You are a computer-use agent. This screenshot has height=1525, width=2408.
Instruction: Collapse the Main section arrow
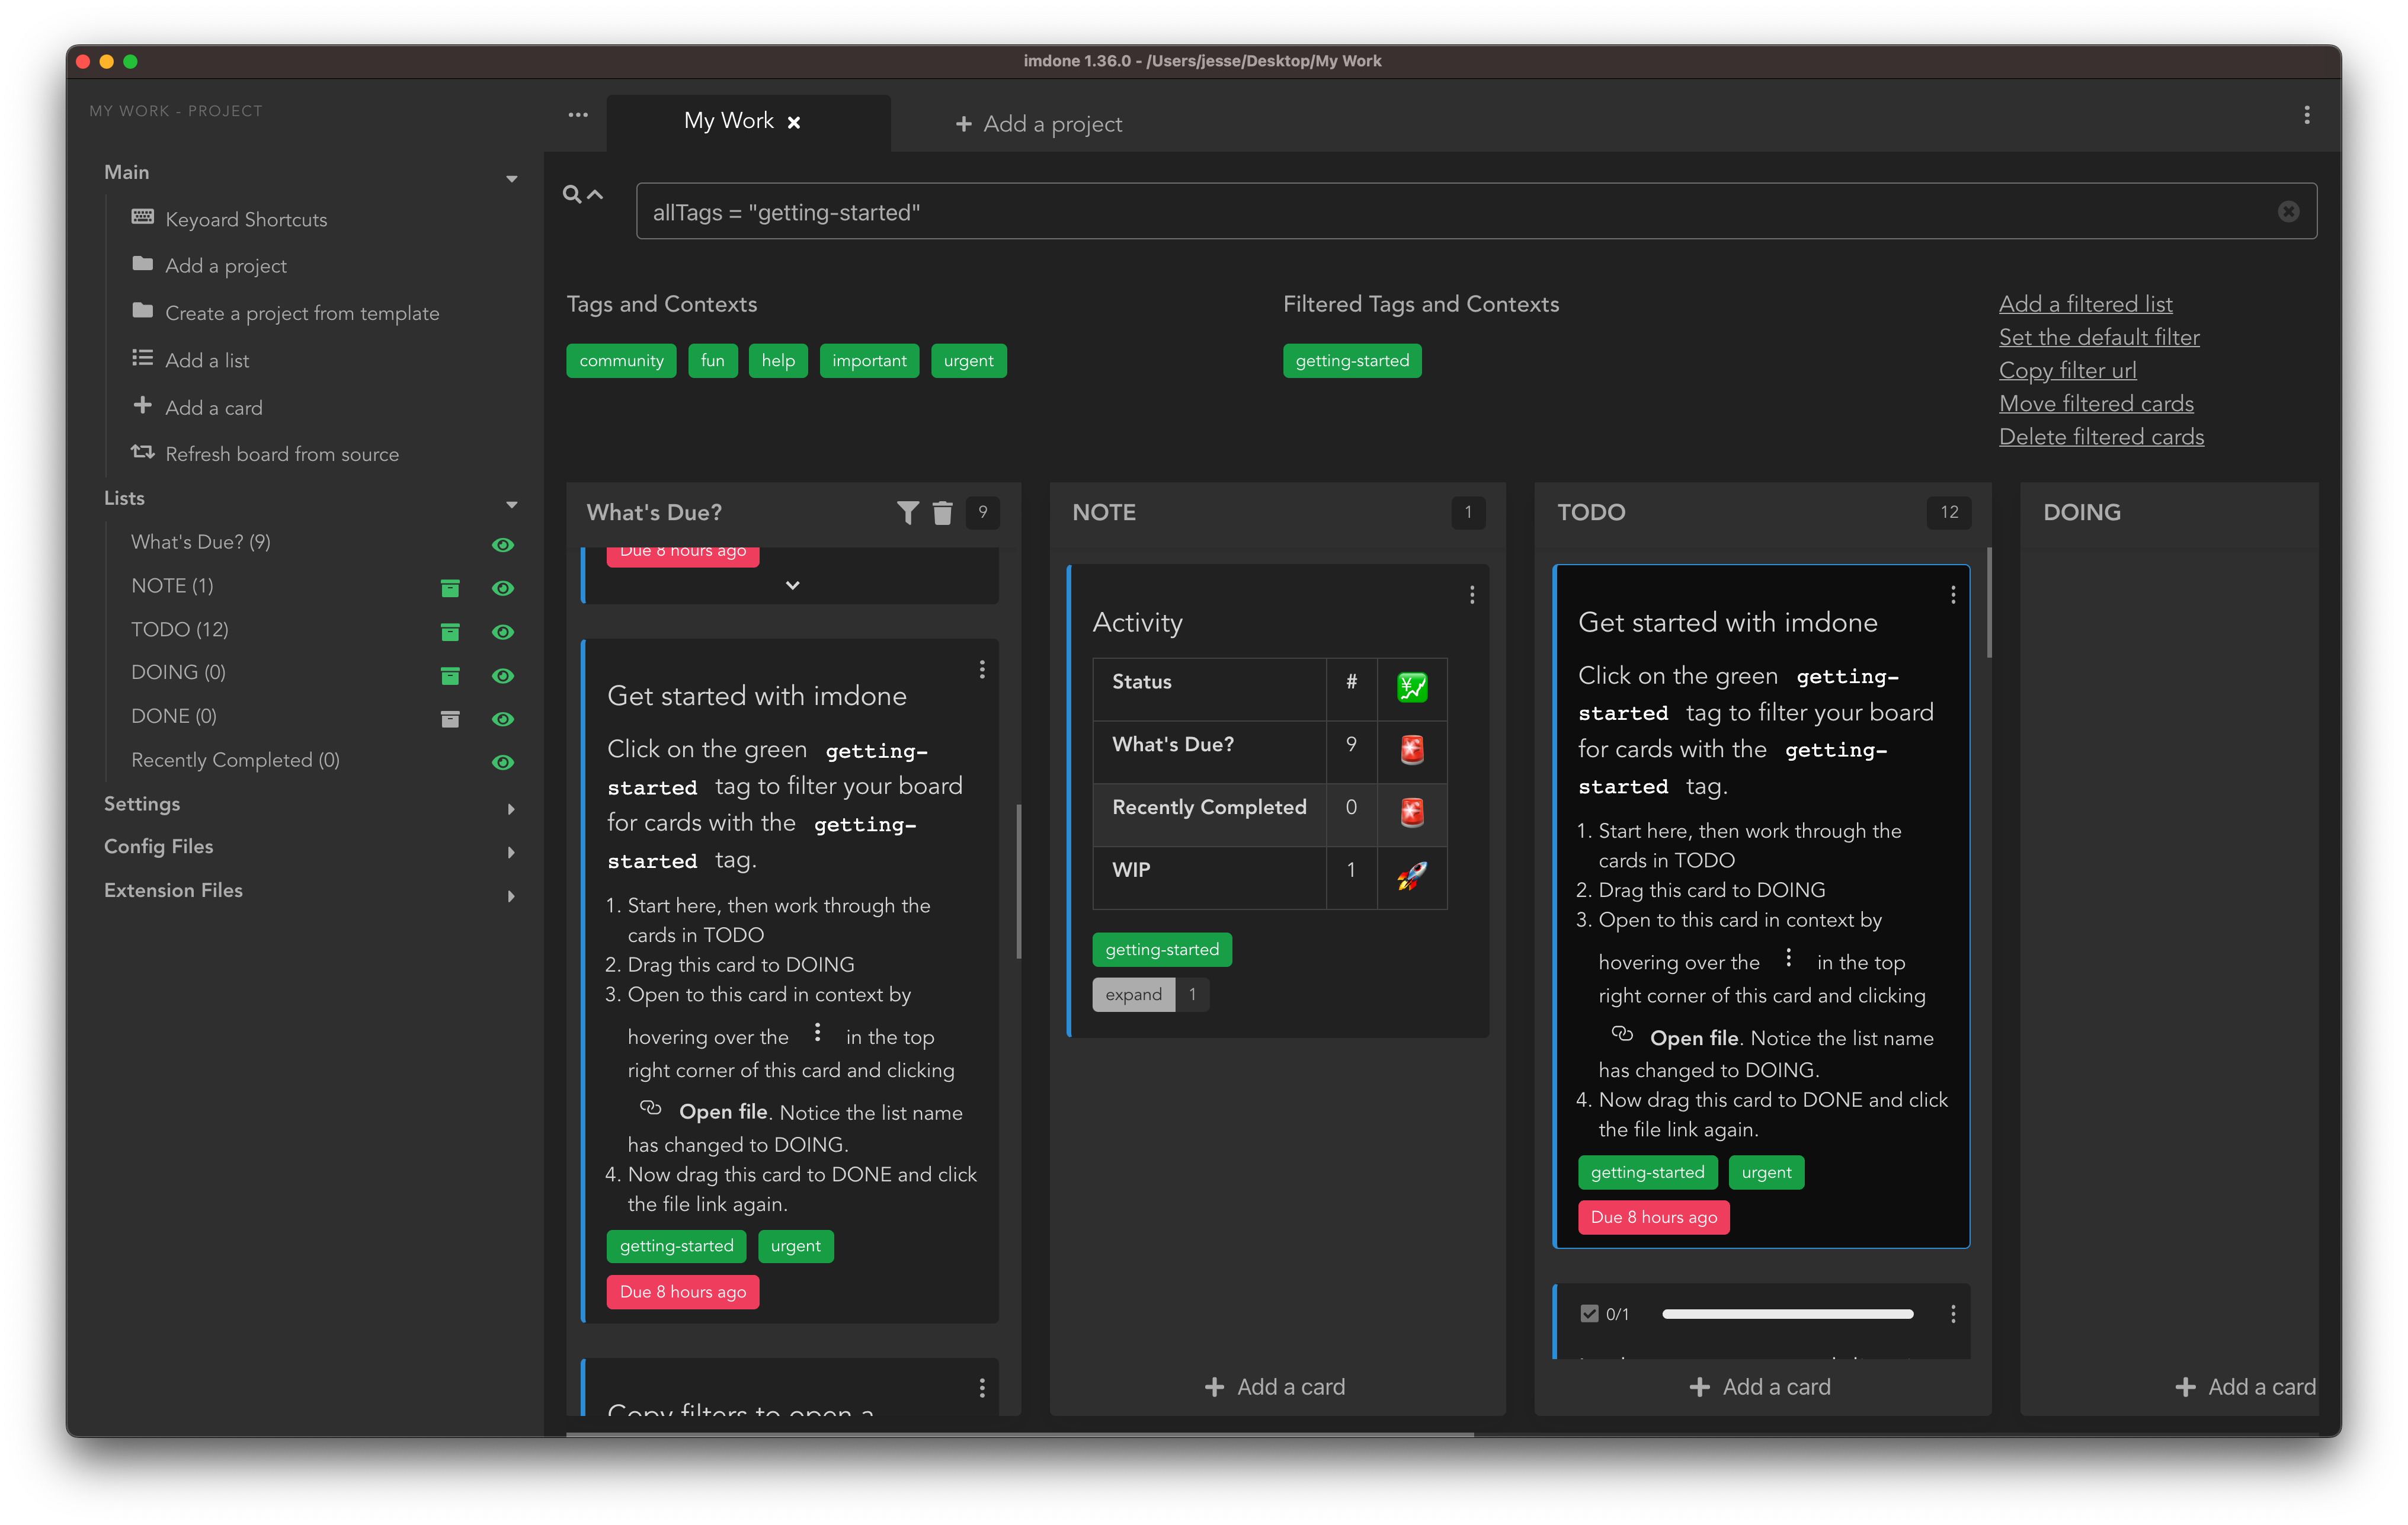point(511,179)
